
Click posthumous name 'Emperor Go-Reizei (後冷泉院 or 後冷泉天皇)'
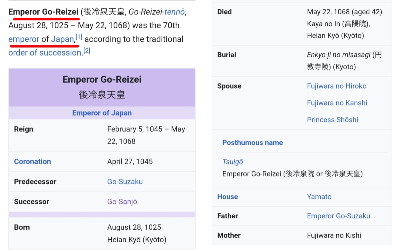[x=292, y=174]
